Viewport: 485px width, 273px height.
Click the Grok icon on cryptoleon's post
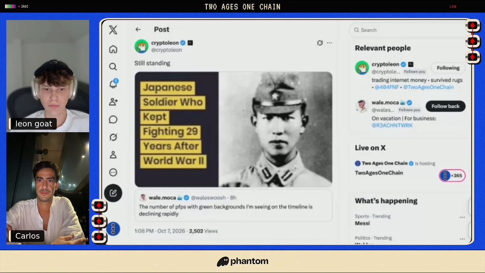point(320,43)
